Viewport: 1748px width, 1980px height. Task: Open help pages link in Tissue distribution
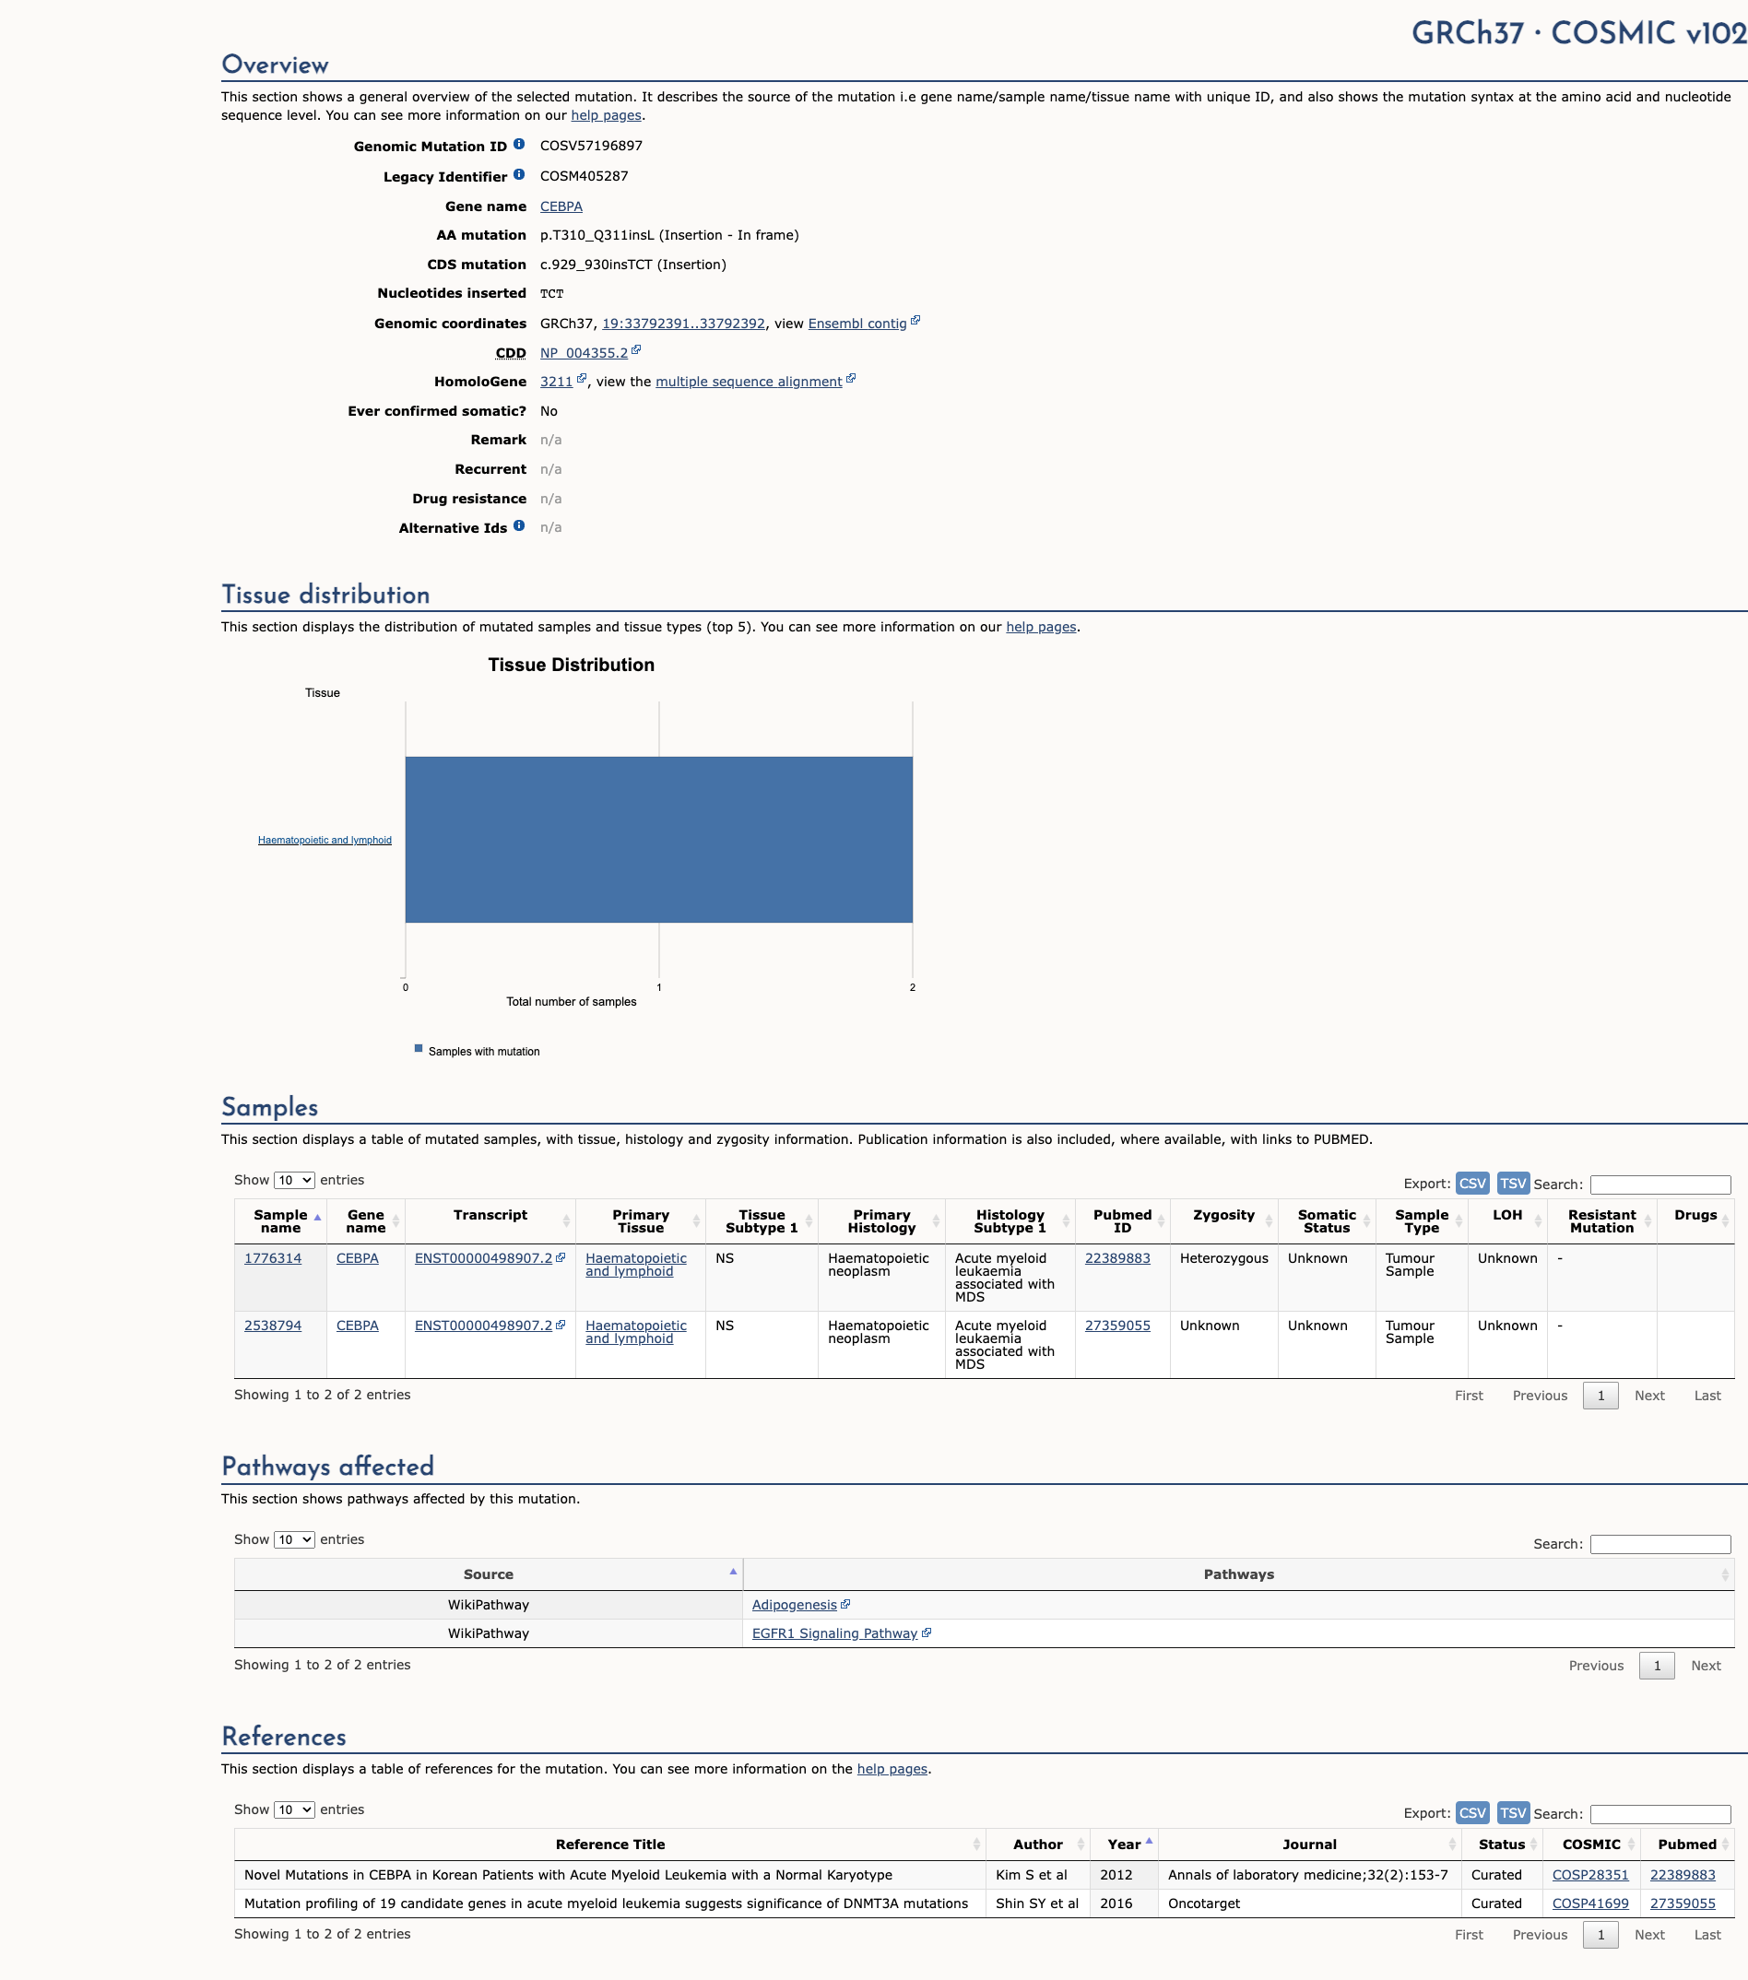click(1041, 627)
